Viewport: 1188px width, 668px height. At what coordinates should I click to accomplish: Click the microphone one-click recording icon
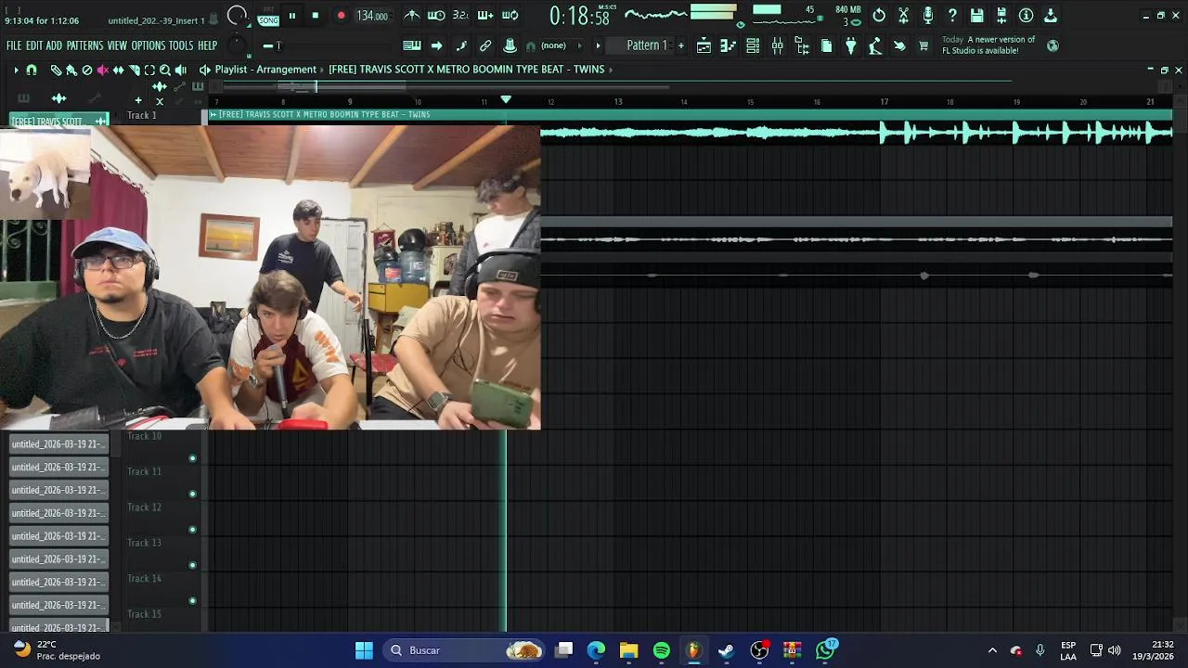click(928, 15)
